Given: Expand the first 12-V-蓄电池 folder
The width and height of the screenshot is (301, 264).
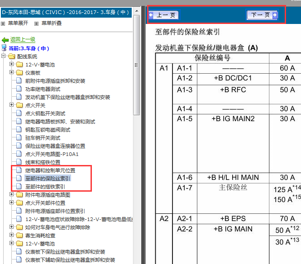Looking at the screenshot, I should point(11,64).
